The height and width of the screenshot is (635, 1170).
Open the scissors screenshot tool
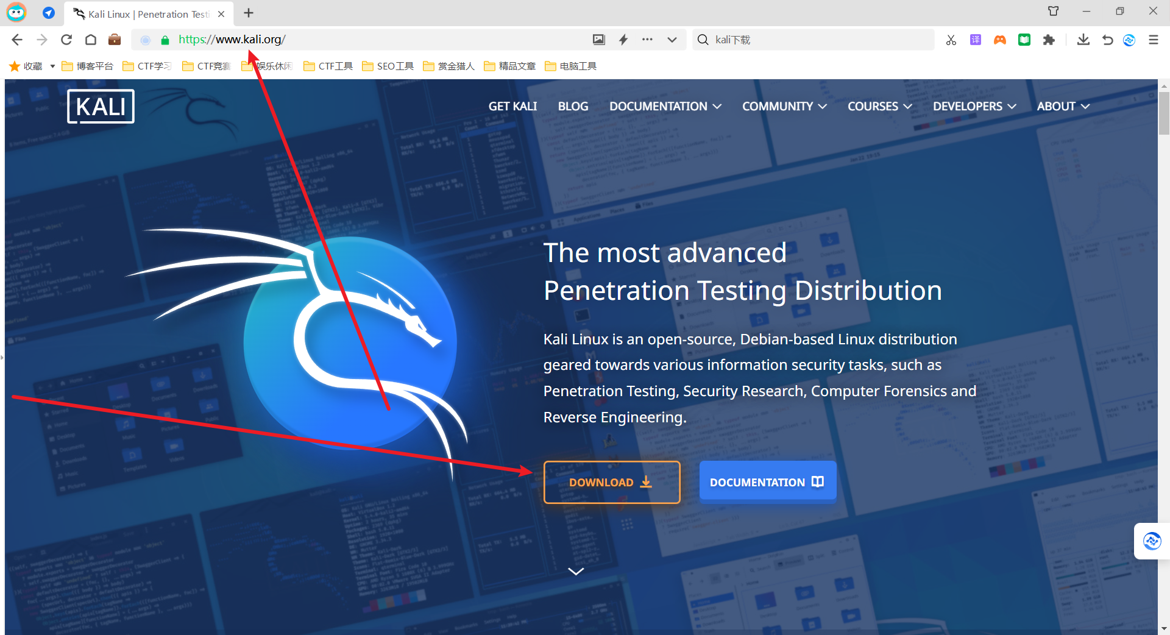coord(951,40)
